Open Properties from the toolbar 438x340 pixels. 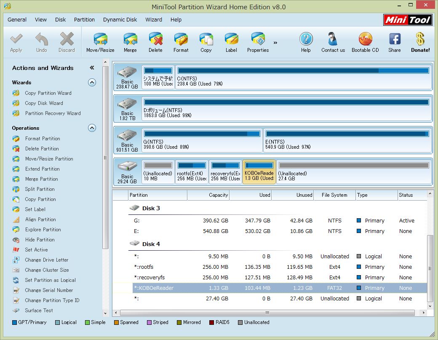point(258,43)
